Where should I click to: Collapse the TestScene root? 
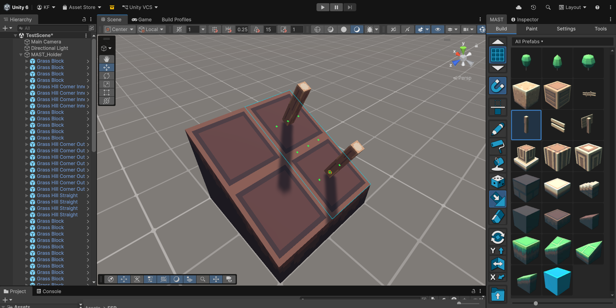coord(15,36)
